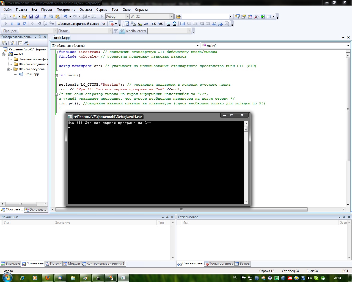Collapse the urok1 project tree node
This screenshot has width=352, height=282.
(4, 54)
